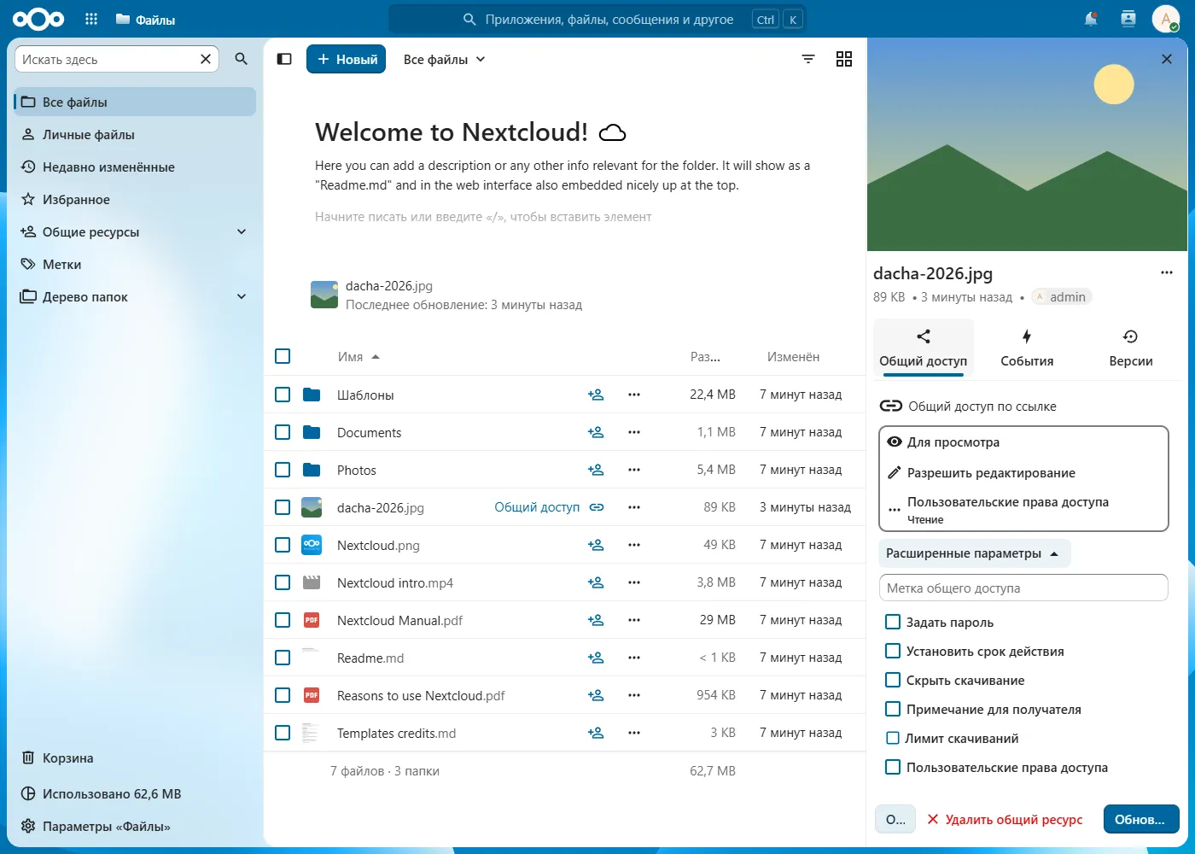Click the Метка общего доступа input field

(1023, 588)
